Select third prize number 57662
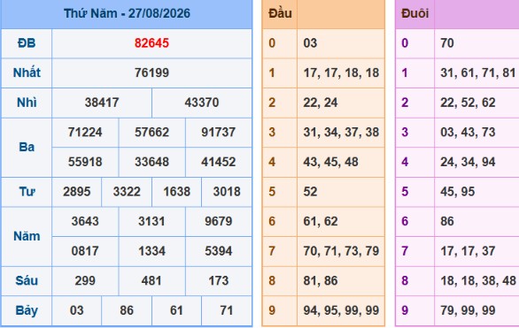This screenshot has width=519, height=328. pyautogui.click(x=151, y=132)
